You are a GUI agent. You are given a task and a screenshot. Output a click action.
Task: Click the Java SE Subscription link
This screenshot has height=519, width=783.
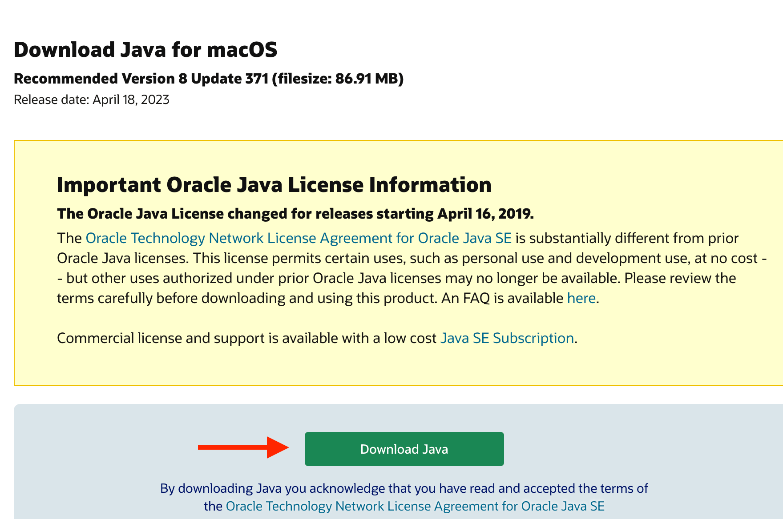click(x=507, y=338)
